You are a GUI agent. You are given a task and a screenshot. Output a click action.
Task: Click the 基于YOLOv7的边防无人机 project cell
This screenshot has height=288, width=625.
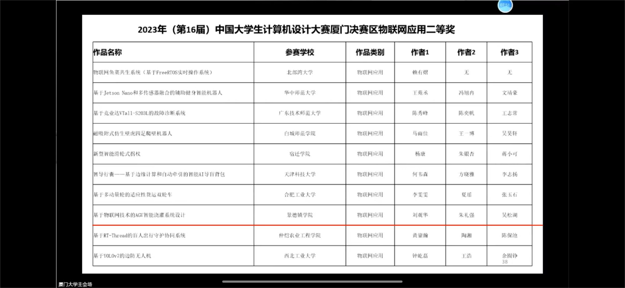point(122,256)
